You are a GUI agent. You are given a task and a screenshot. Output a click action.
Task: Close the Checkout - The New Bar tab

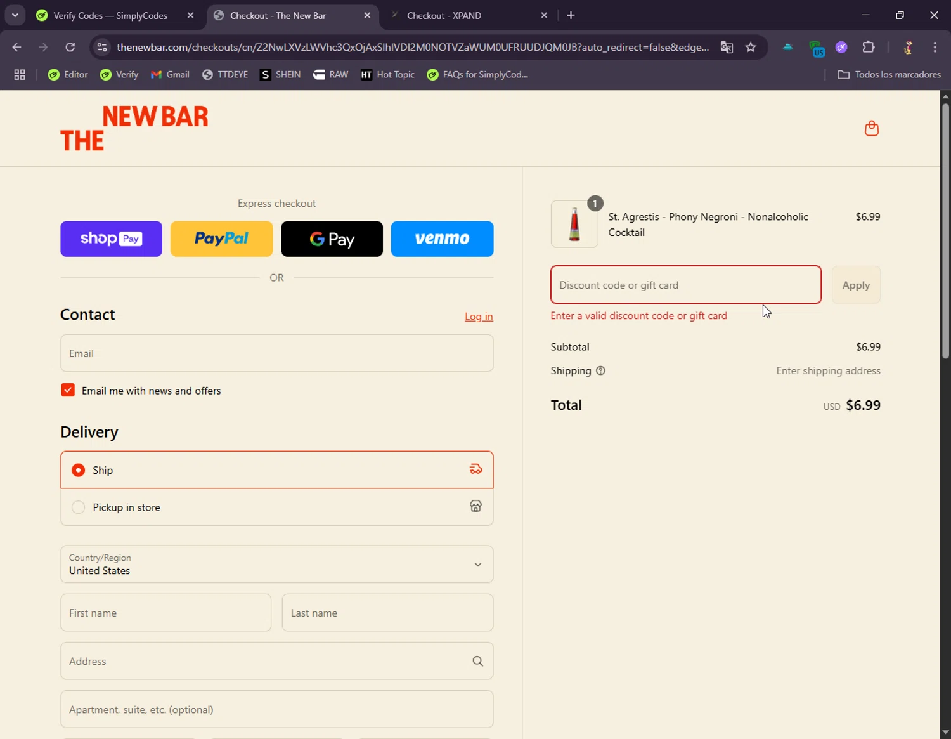pos(367,15)
